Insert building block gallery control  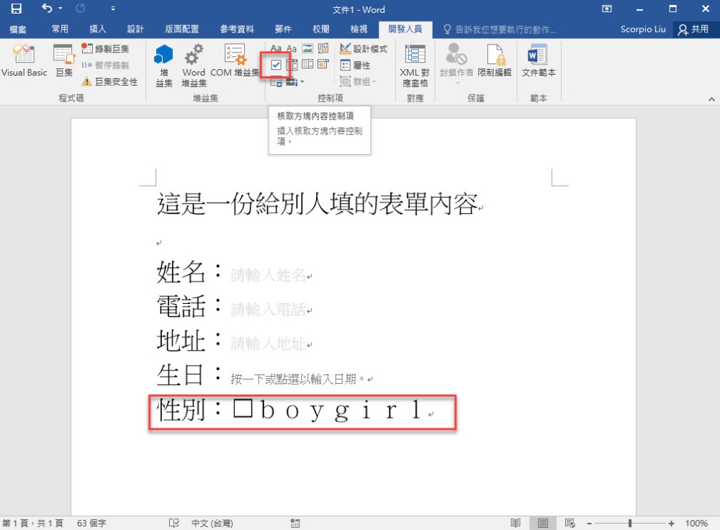point(323,48)
